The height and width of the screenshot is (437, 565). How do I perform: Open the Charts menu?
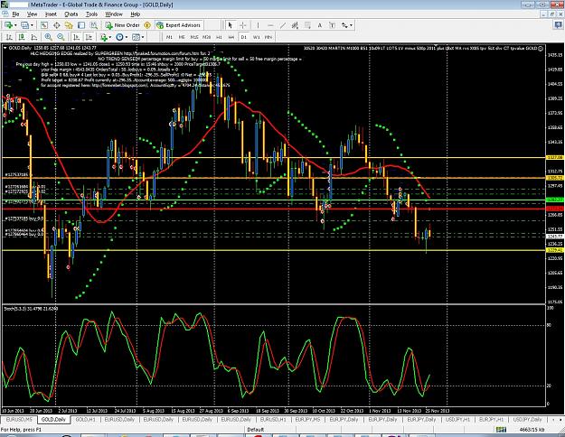[71, 14]
